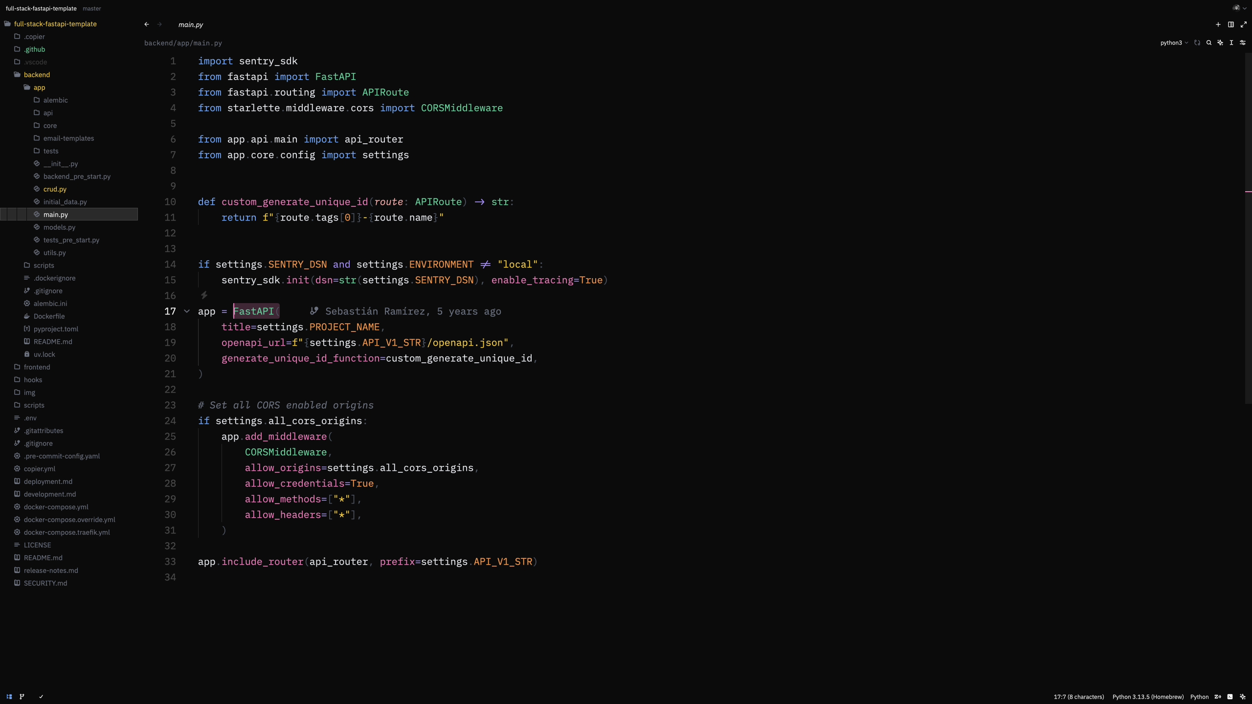Image resolution: width=1252 pixels, height=704 pixels.
Task: Click the Python language selector in status bar
Action: click(1199, 697)
